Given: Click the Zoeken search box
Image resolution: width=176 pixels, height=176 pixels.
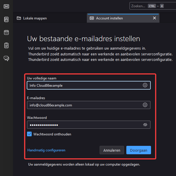Looking at the screenshot, I should (153, 6).
